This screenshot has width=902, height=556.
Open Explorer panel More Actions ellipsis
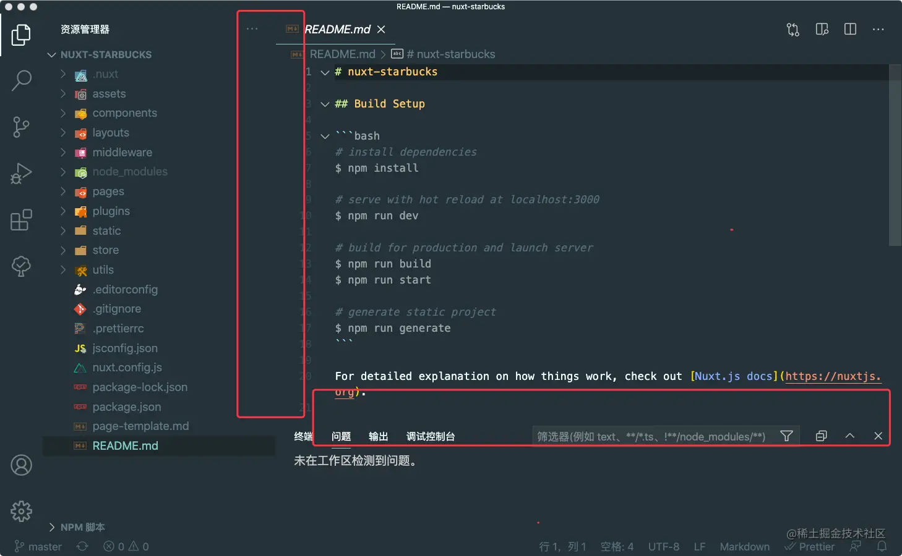252,29
